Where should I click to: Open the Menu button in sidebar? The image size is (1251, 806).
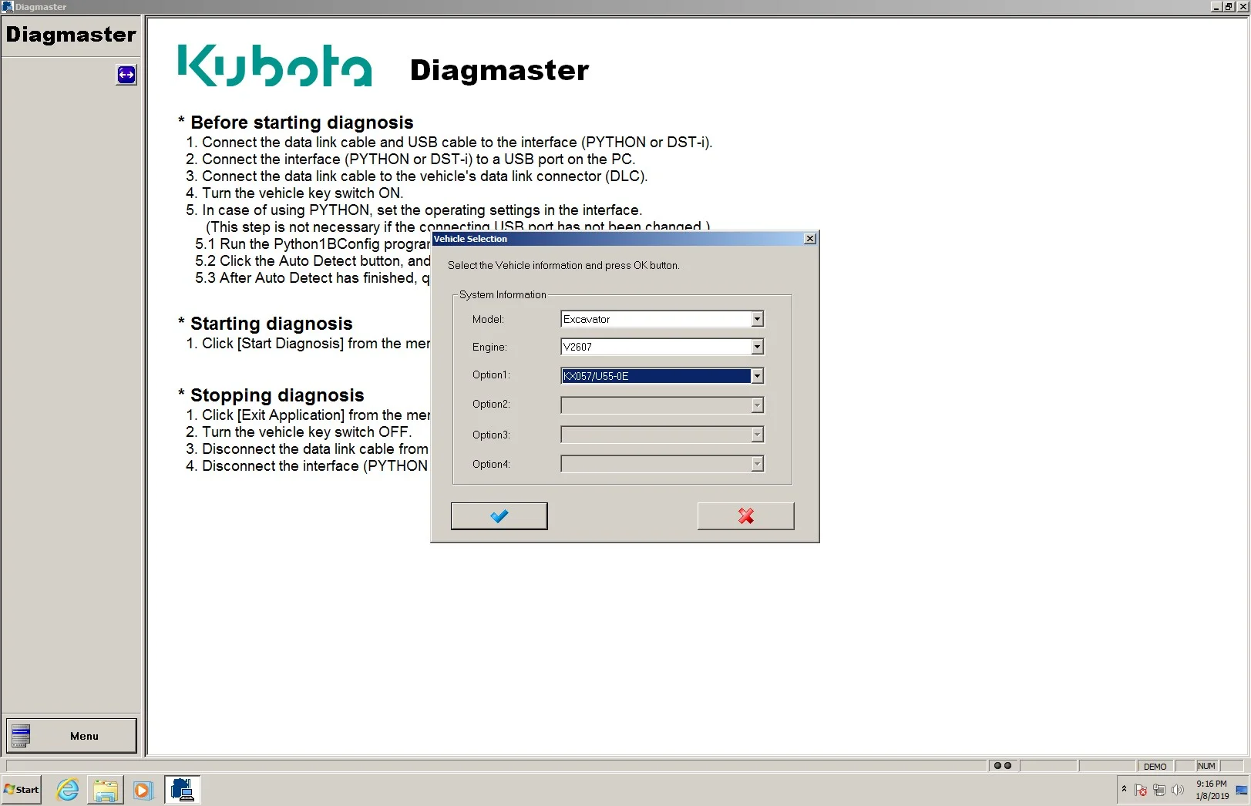(x=72, y=736)
